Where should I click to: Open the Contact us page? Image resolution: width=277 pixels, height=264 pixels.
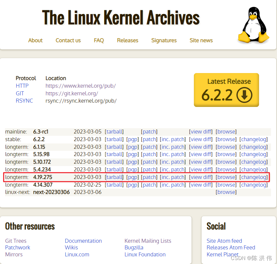(x=68, y=40)
